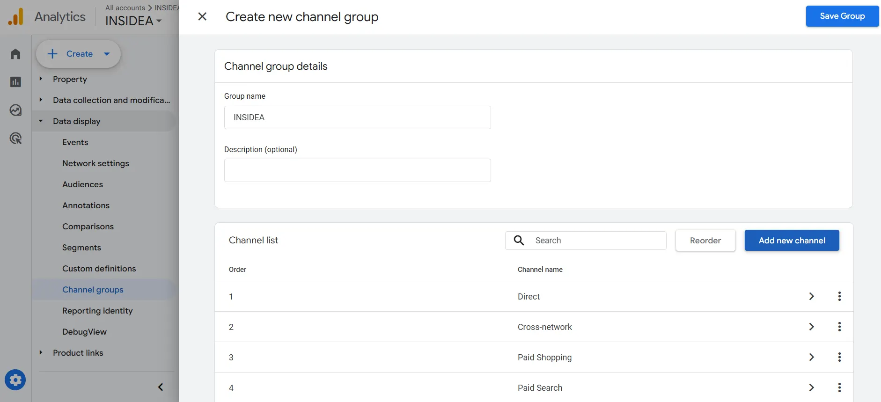The image size is (881, 402).
Task: Click the Paid Search channel name
Action: click(x=540, y=387)
